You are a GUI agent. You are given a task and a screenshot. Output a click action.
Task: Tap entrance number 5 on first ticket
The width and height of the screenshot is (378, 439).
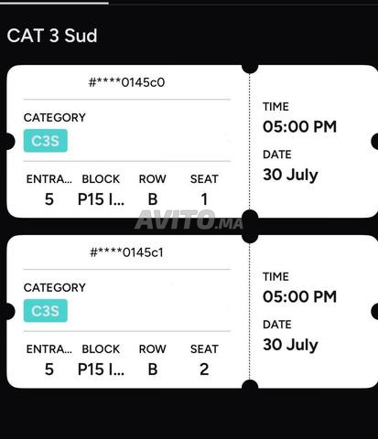point(49,199)
